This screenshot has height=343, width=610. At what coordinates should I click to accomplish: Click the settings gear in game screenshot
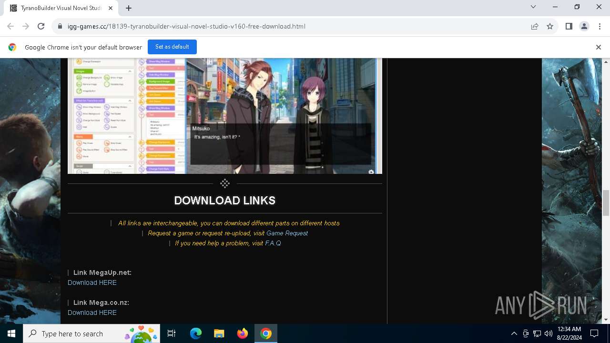pyautogui.click(x=371, y=172)
